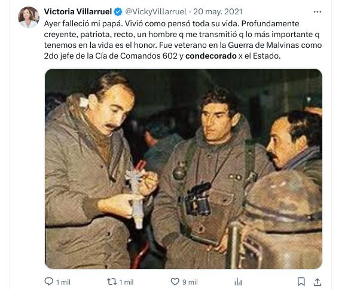Image resolution: width=342 pixels, height=290 pixels.
Task: Click the text Ayer falleció mi papá
Action: pyautogui.click(x=83, y=23)
